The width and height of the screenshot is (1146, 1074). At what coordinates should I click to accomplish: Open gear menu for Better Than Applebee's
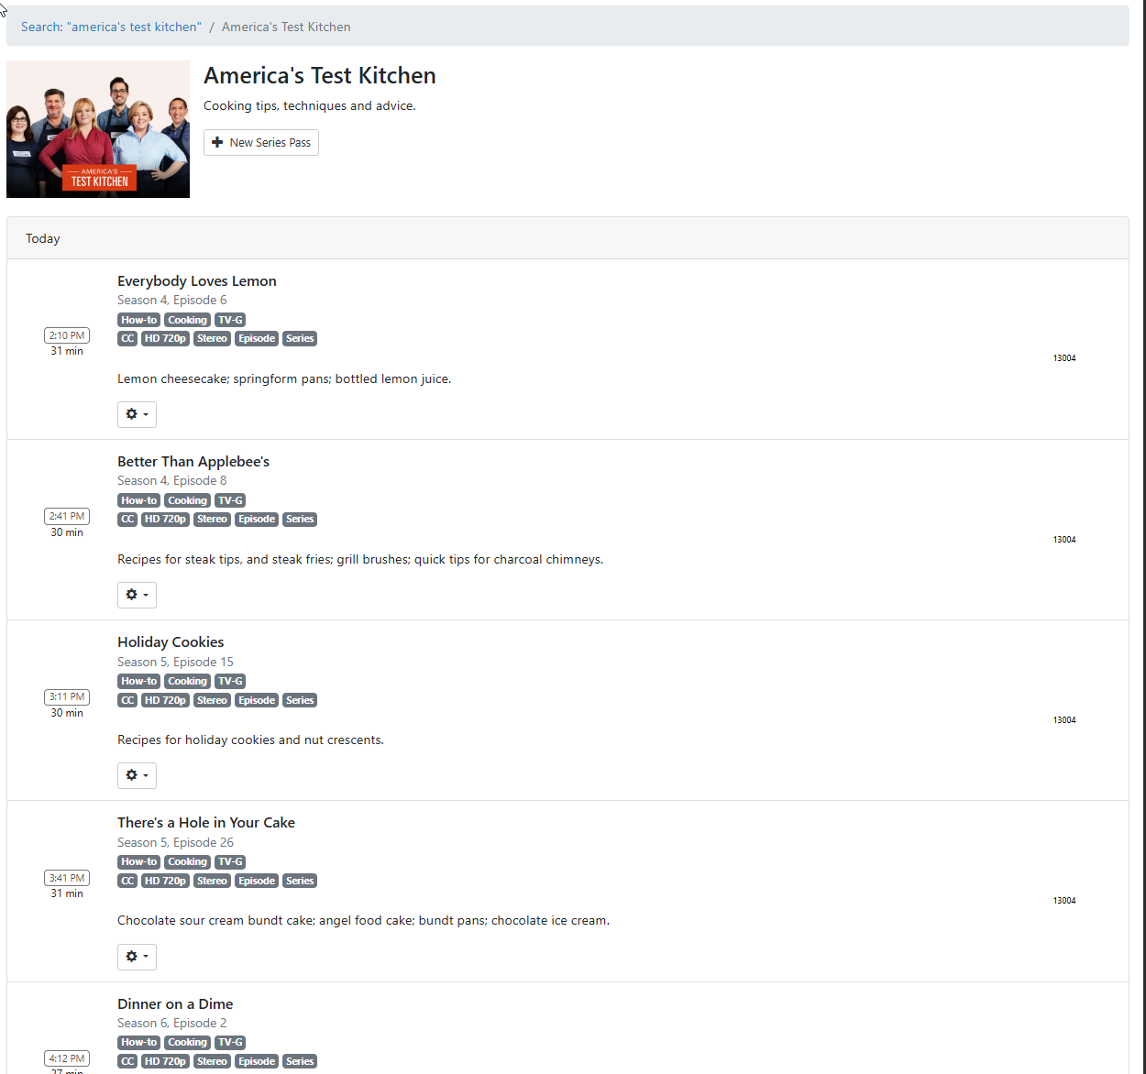137,595
